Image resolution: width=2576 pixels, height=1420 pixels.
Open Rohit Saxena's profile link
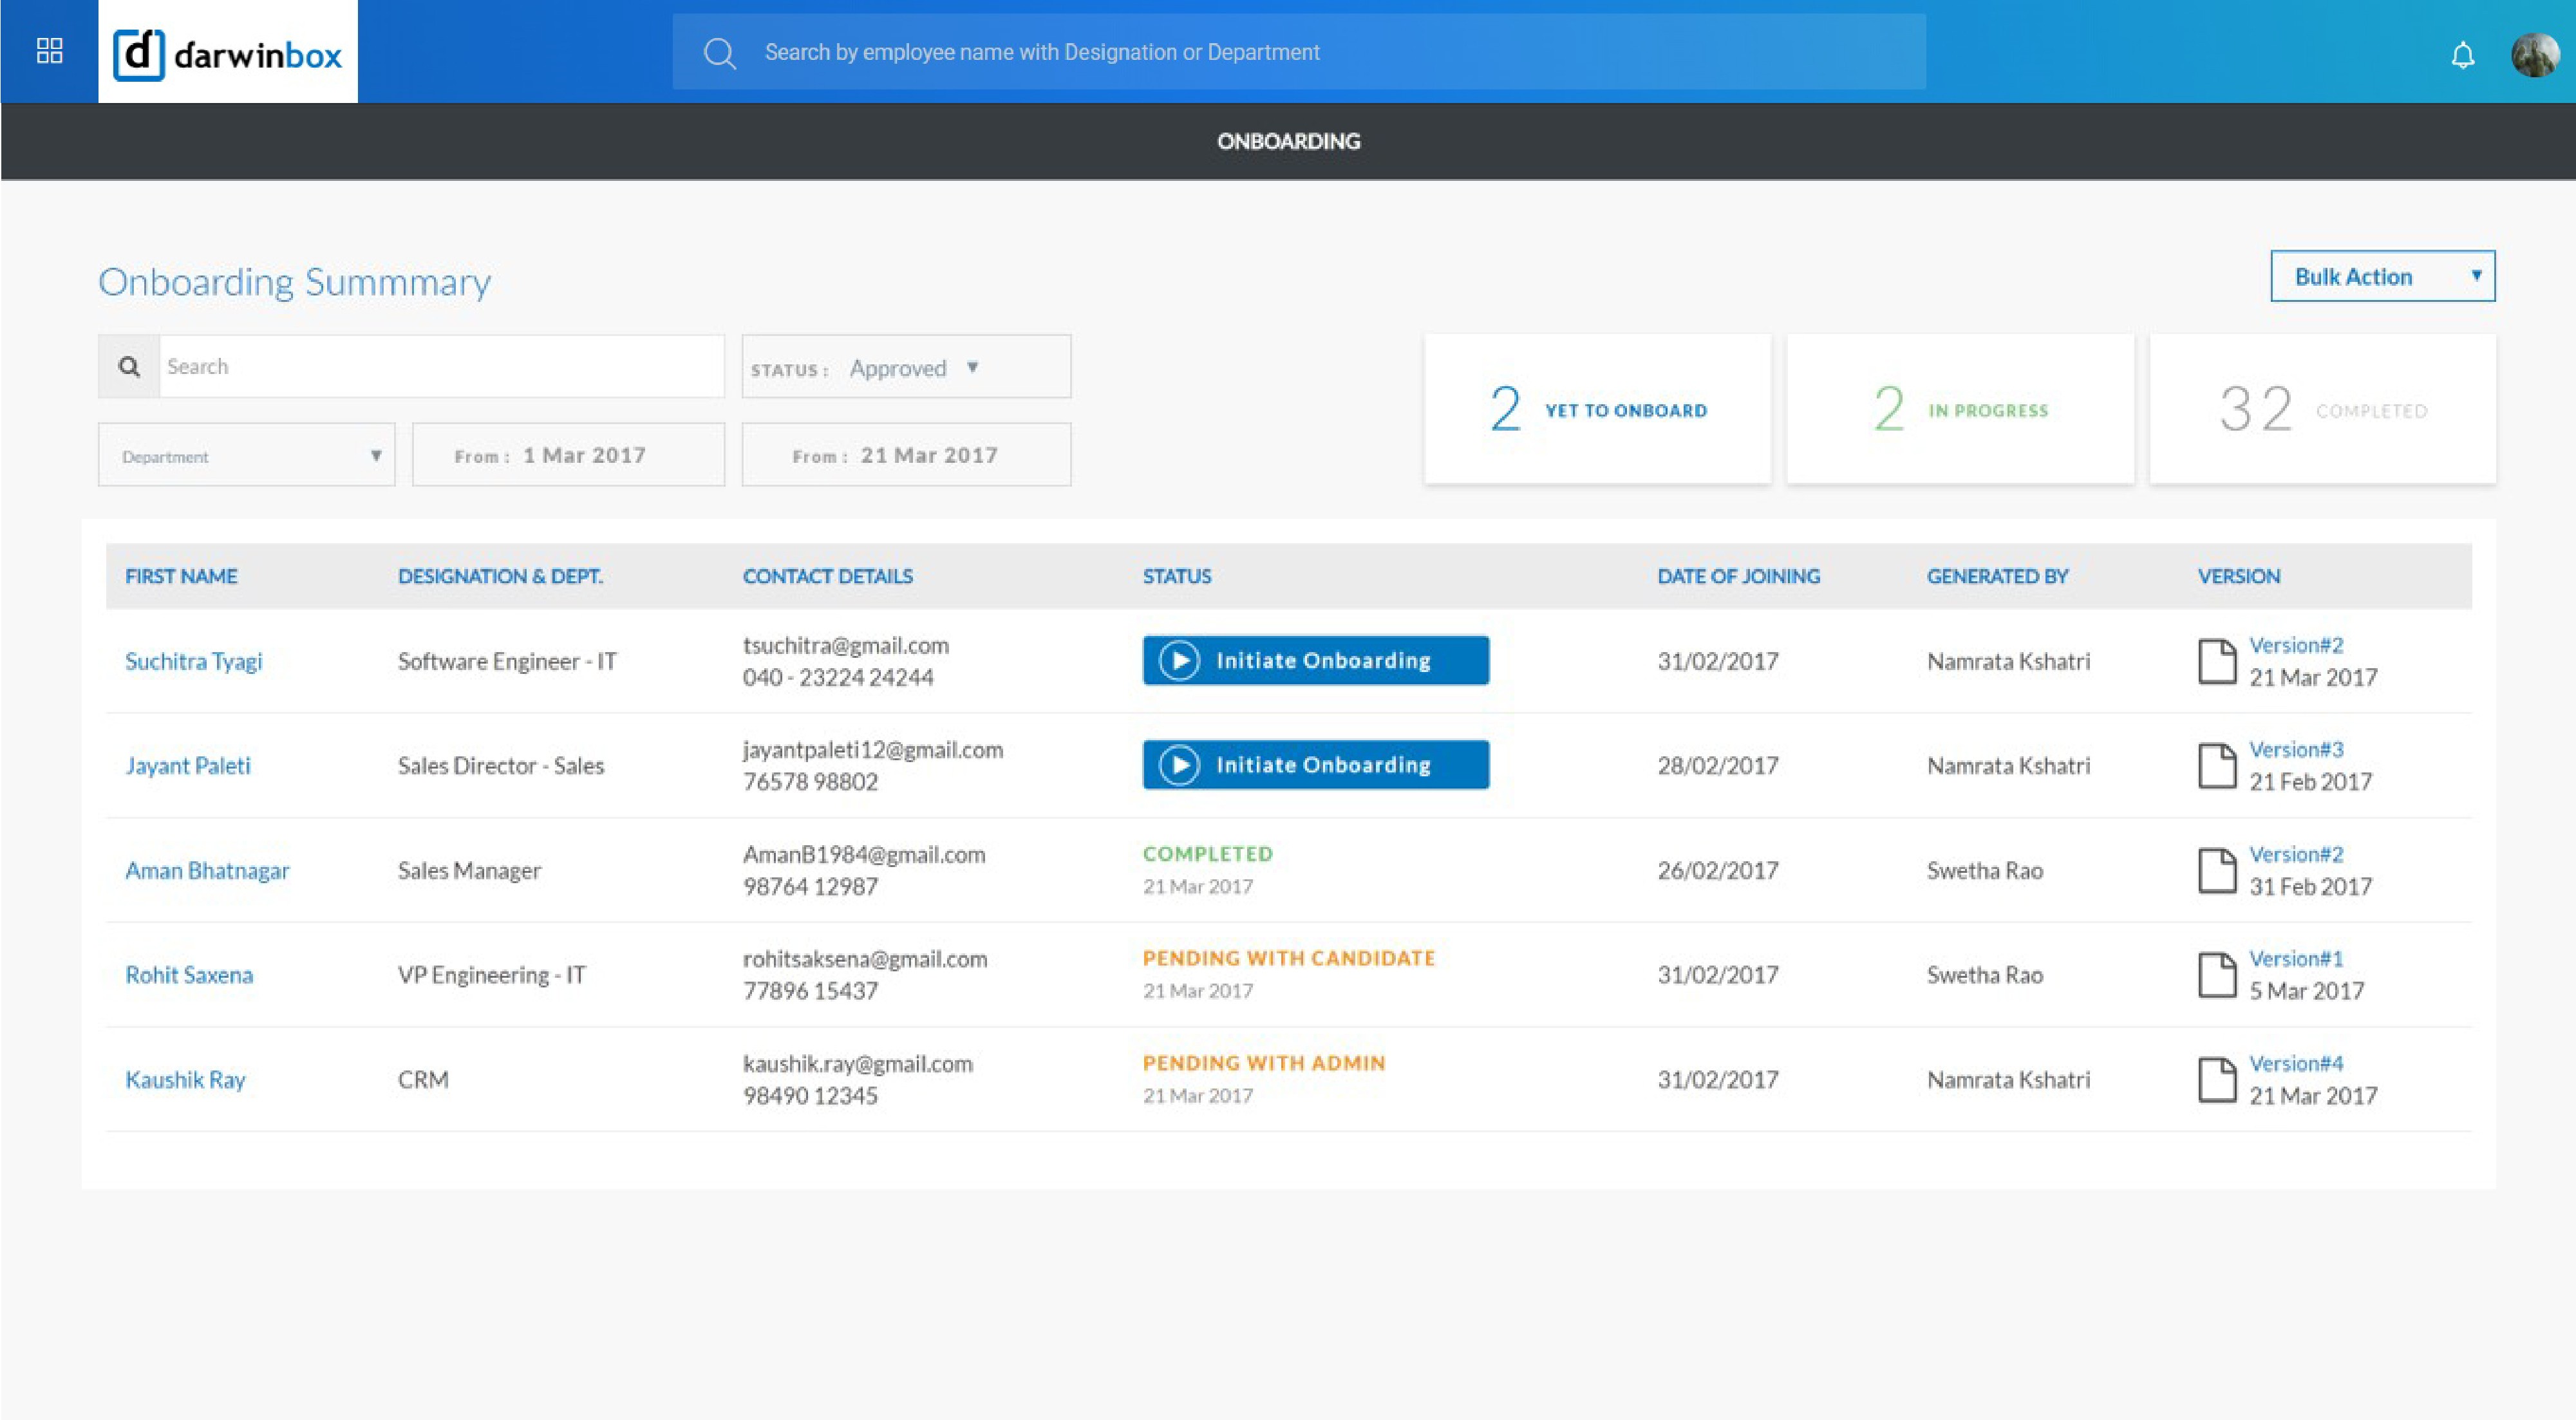[x=188, y=974]
